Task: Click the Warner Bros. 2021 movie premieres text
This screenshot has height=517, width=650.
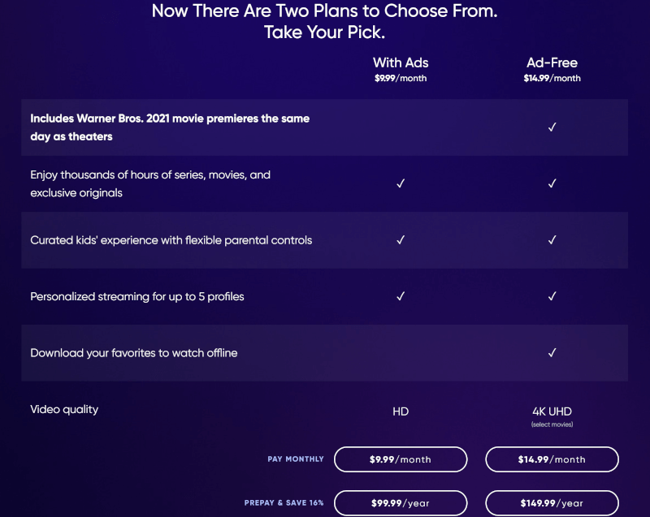Action: tap(170, 127)
